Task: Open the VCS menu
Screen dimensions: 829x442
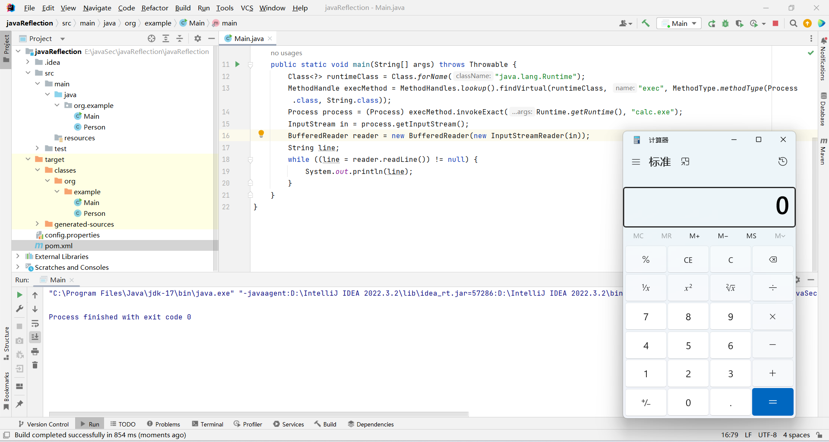Action: coord(247,8)
